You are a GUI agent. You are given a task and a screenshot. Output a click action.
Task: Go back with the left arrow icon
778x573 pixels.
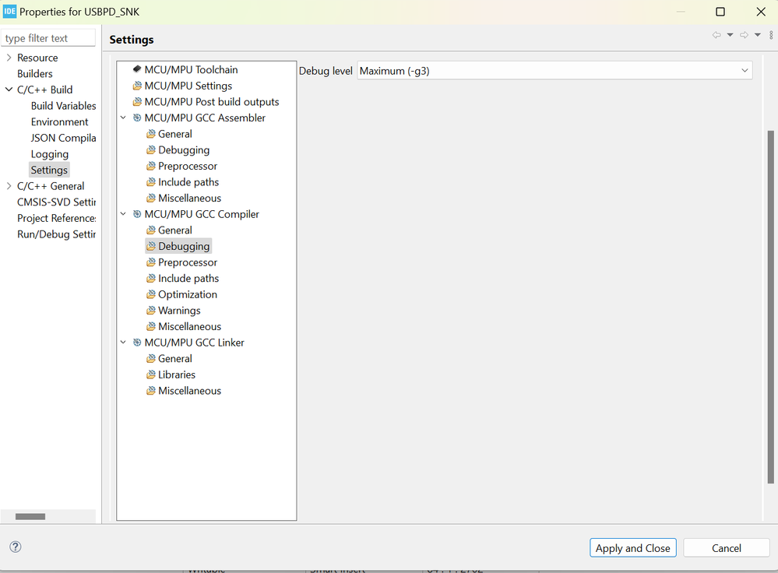coord(716,35)
